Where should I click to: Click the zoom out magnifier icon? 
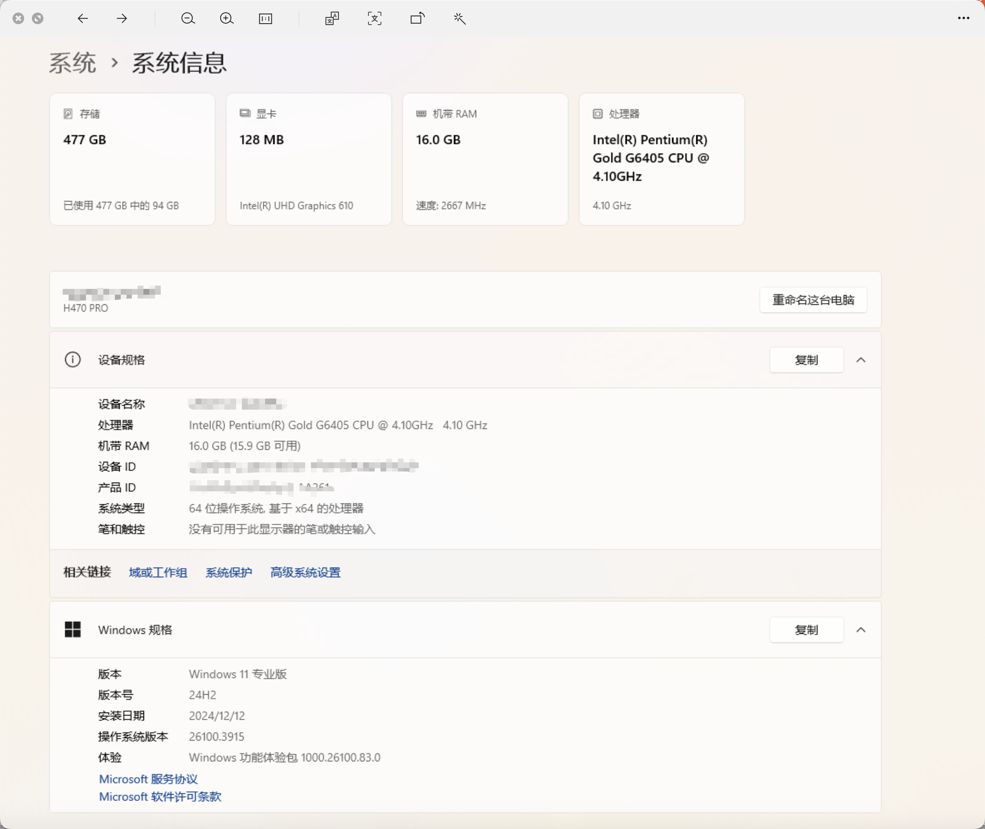pos(188,18)
